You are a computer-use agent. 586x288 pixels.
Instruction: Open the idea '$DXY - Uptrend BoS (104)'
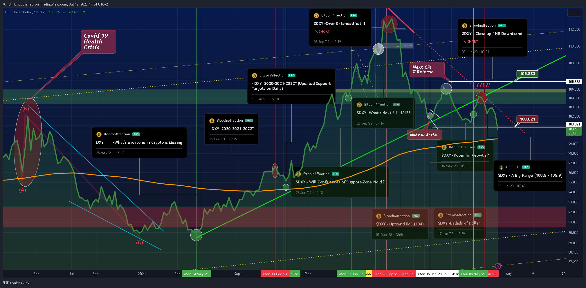pyautogui.click(x=400, y=224)
